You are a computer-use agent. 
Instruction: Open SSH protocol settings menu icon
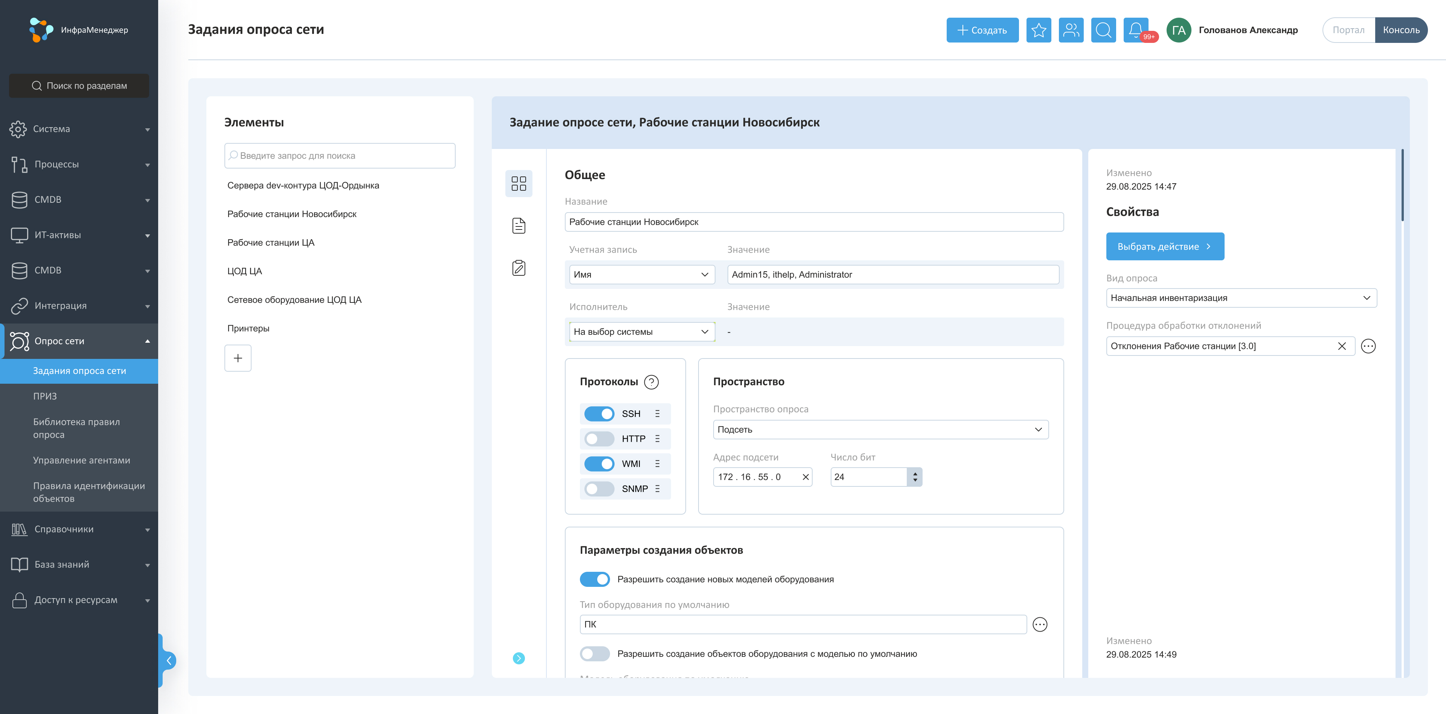tap(657, 414)
